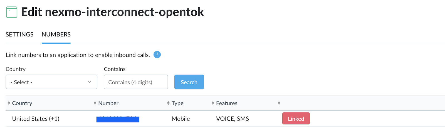
Task: Click the redacted phone number entry
Action: (118, 119)
